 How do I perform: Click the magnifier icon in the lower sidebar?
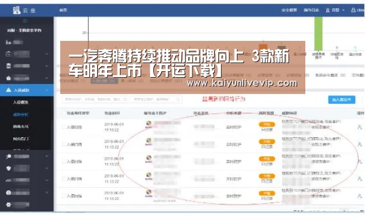click(x=9, y=156)
